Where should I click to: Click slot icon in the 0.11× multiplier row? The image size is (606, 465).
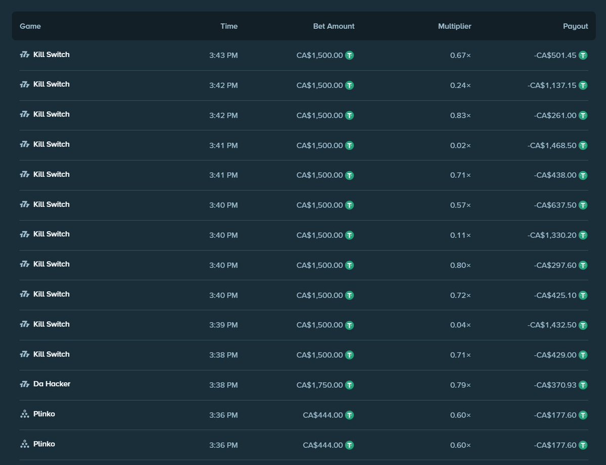[25, 234]
